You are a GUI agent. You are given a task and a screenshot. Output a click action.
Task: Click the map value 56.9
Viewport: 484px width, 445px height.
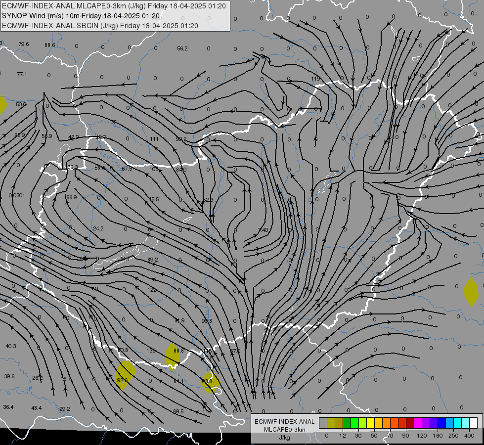click(x=47, y=136)
